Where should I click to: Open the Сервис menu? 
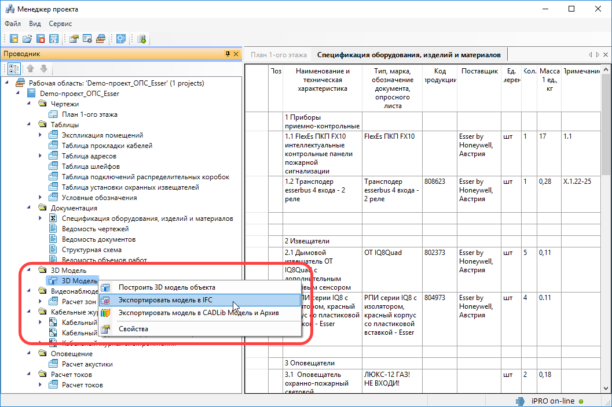click(60, 24)
